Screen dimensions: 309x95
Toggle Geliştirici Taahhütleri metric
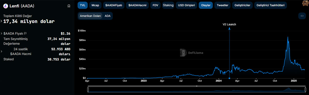270,5
